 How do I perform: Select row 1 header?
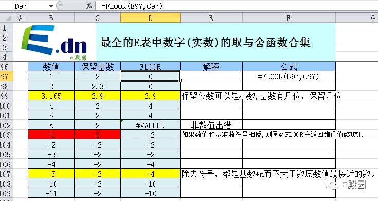click(x=6, y=28)
